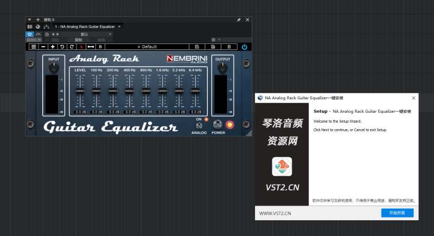Click the orange power indicator lamp
Image resolution: width=434 pixels, height=236 pixels.
229,125
